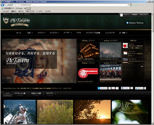Open the ファイル(F) menu
The image size is (154, 125).
(x=6, y=11)
